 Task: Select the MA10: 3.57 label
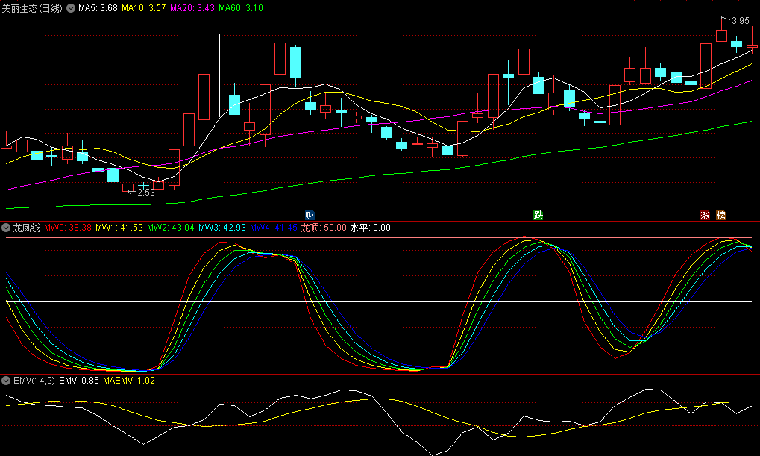point(143,8)
